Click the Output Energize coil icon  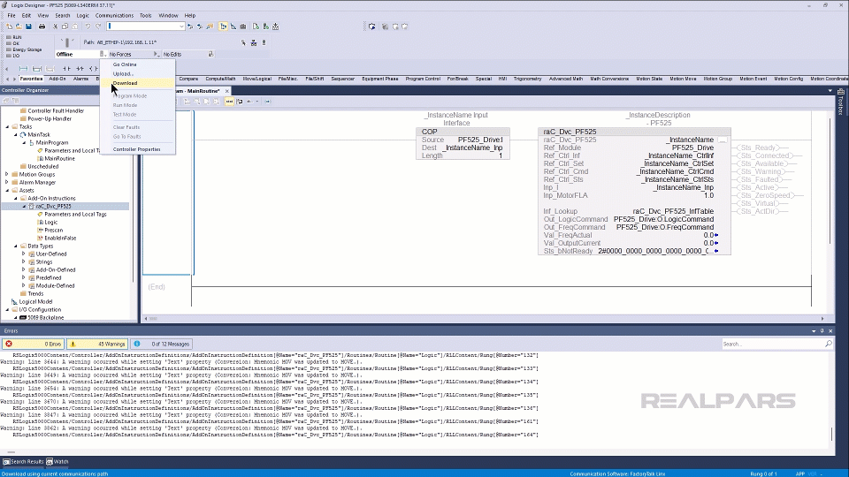[93, 69]
